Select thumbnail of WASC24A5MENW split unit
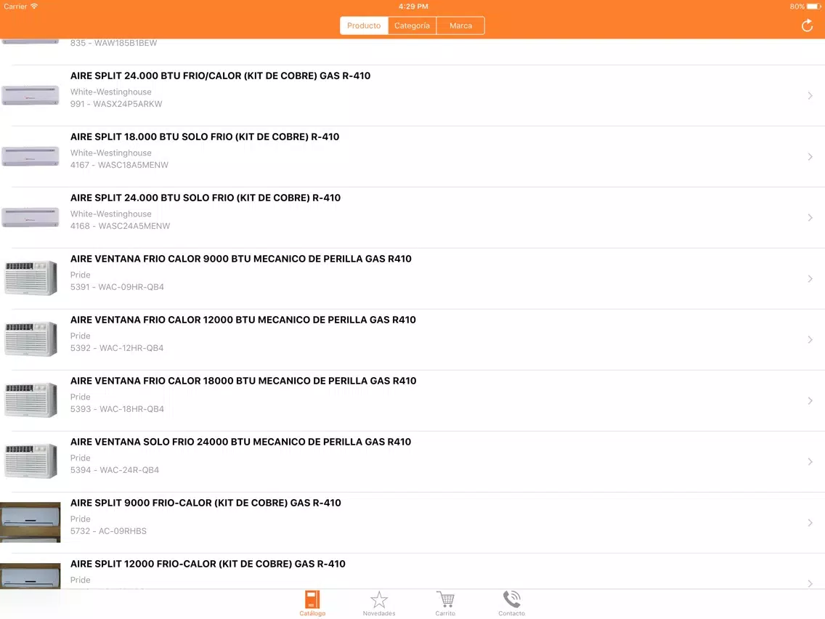Screen dimensions: 825x619 point(30,217)
